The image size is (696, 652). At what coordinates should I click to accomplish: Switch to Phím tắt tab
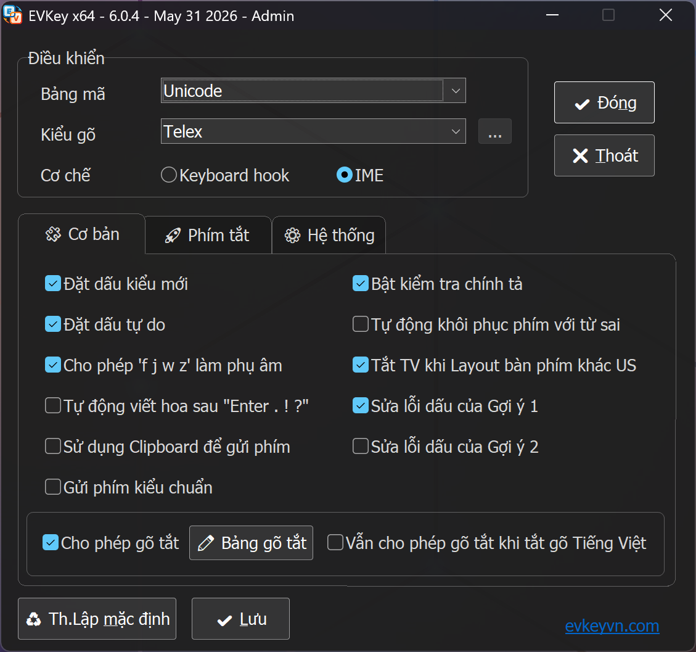208,235
